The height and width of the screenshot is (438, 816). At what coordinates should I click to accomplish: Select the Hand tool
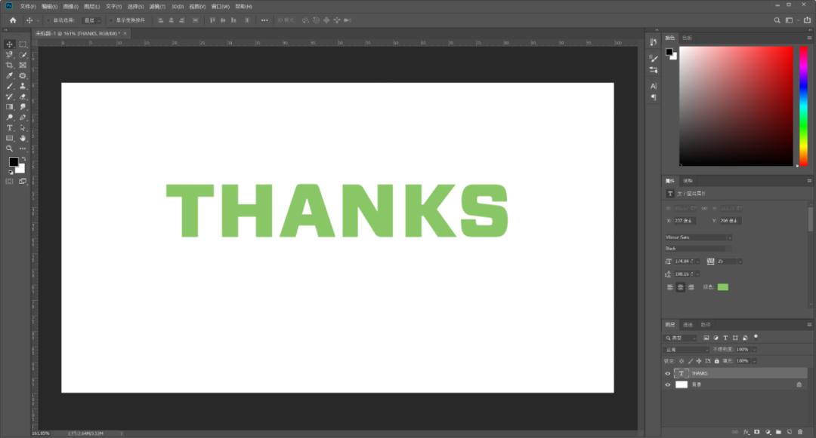[x=23, y=138]
